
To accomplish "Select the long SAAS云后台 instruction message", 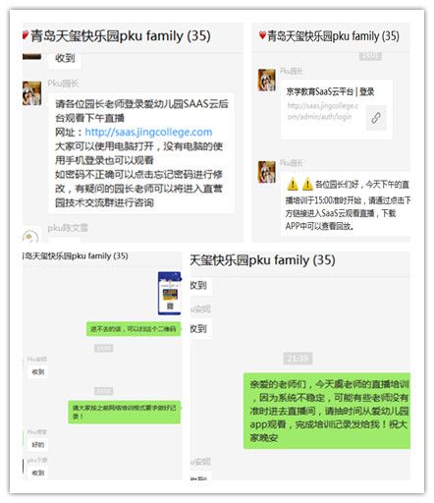I will tap(141, 153).
